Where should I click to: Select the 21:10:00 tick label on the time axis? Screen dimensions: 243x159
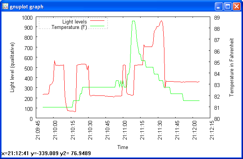click(54, 130)
